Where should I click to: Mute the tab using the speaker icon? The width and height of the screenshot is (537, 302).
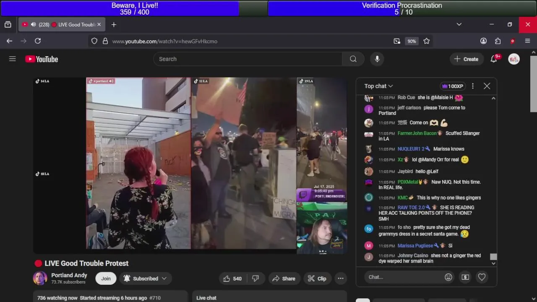33,25
